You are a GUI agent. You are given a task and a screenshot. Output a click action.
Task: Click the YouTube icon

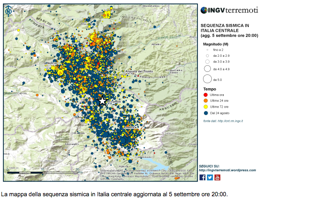[217, 177]
